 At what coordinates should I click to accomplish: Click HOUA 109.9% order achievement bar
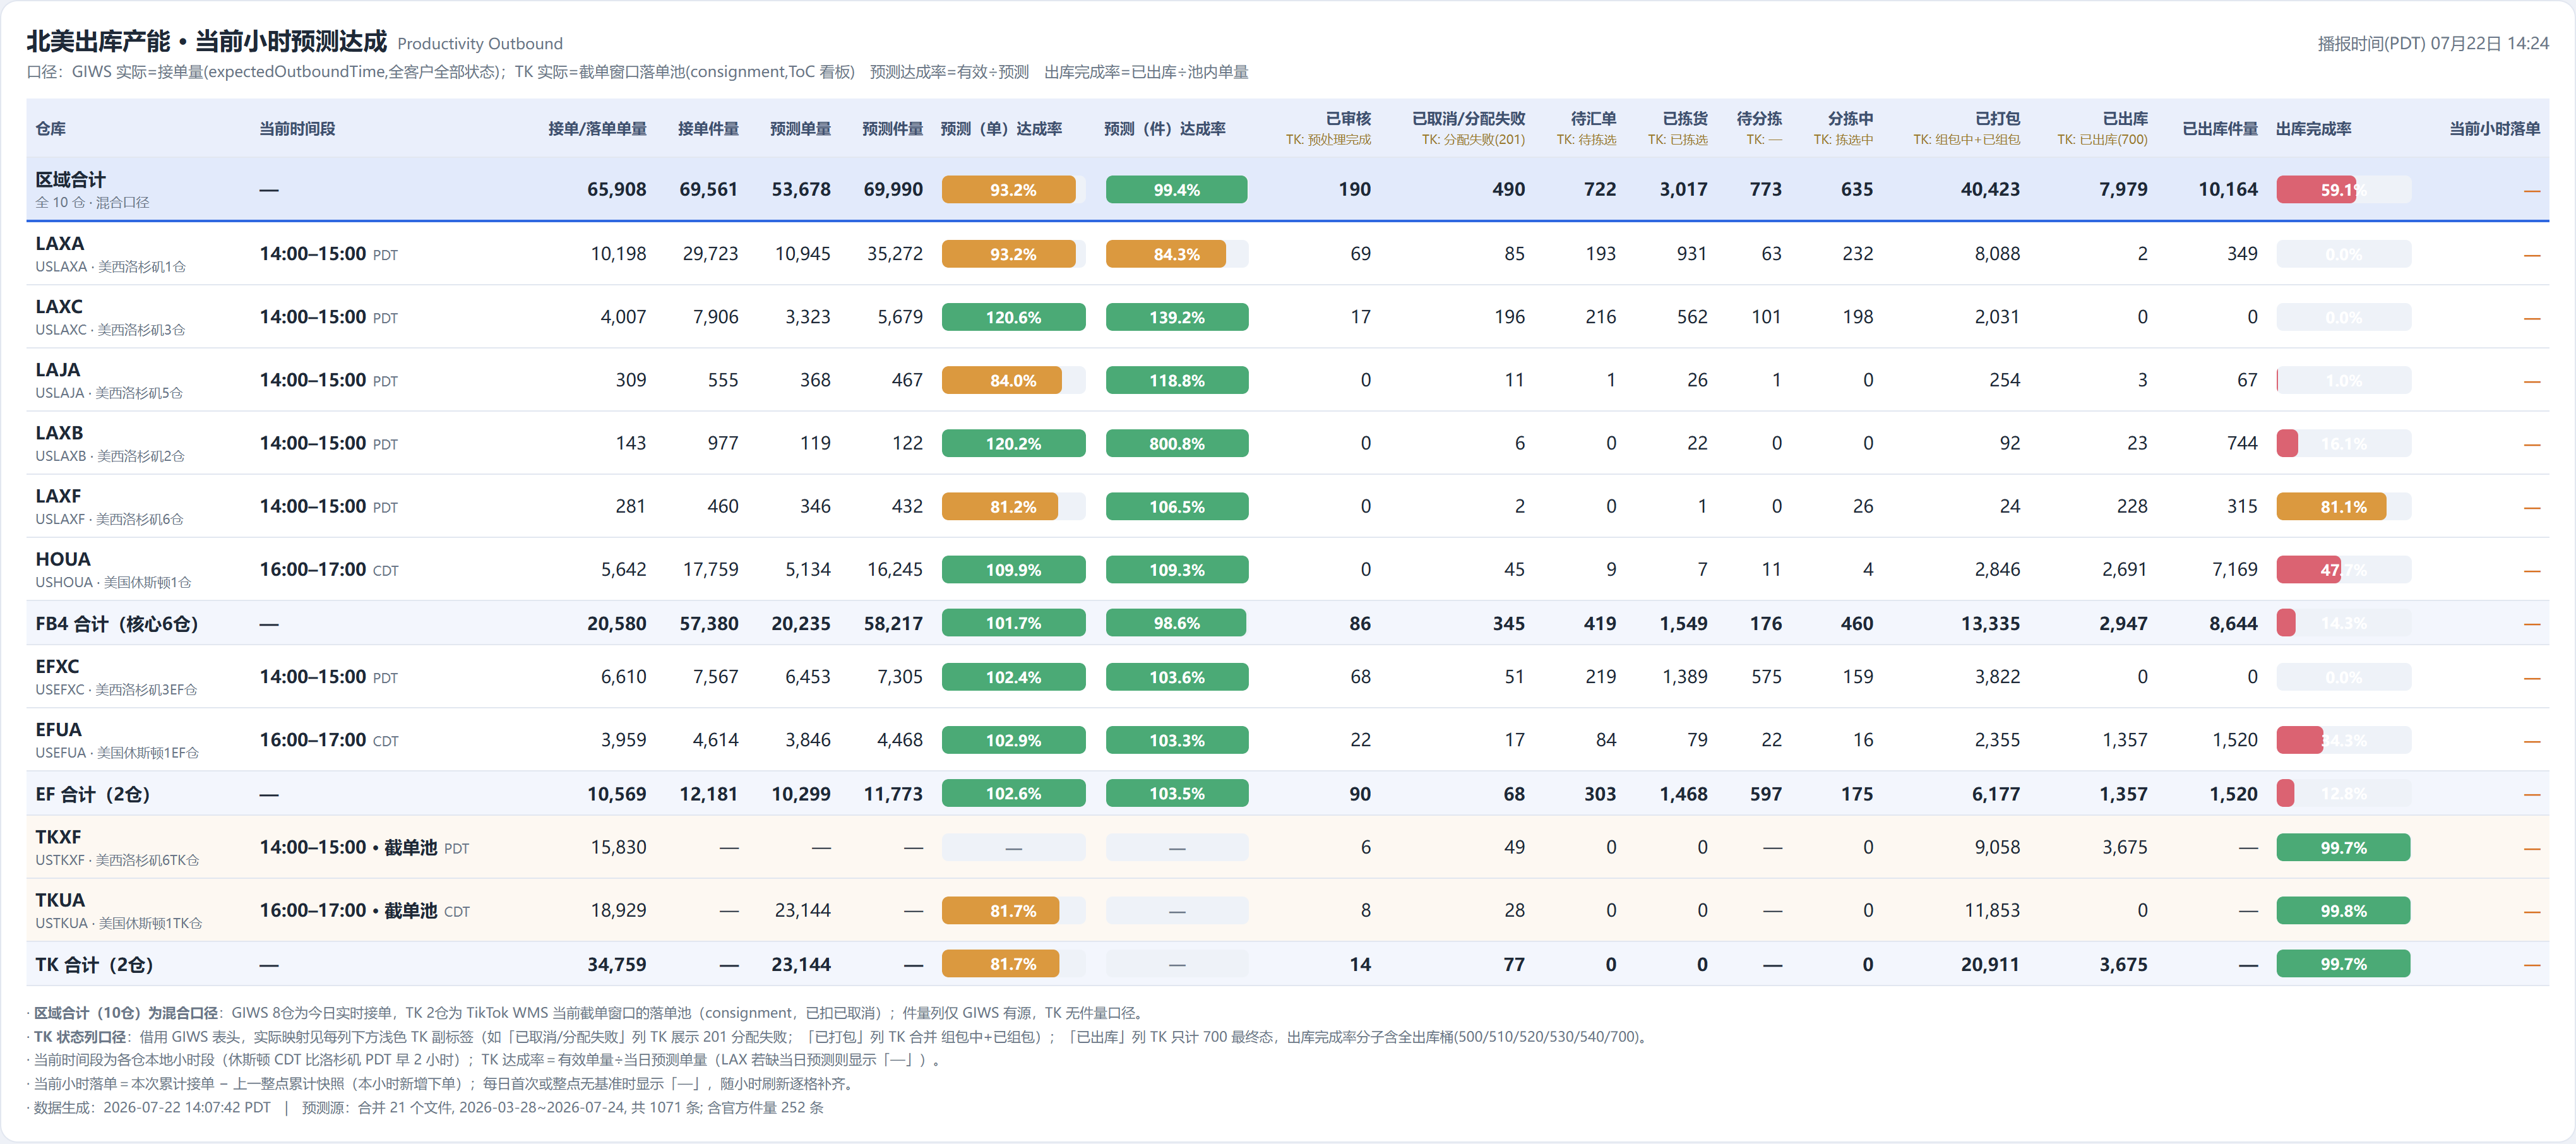1013,569
